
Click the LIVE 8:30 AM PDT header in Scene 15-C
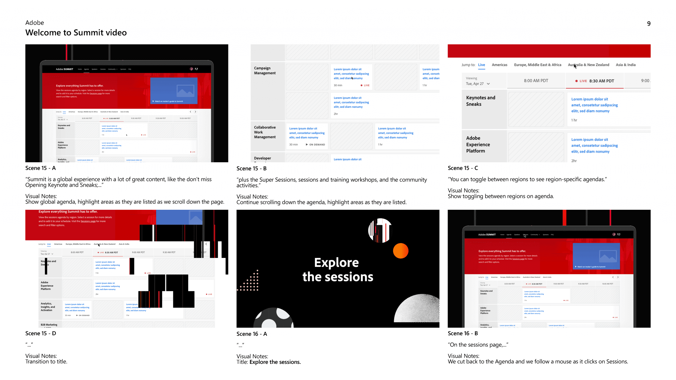tap(595, 81)
